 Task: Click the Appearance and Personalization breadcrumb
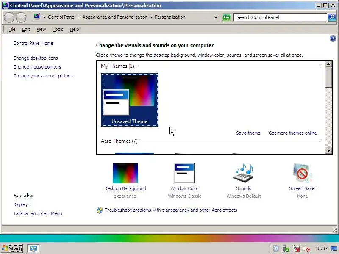115,17
